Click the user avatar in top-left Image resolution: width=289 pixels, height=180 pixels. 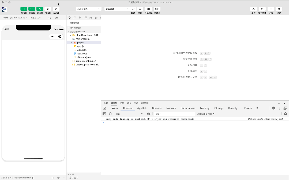coord(5,9)
